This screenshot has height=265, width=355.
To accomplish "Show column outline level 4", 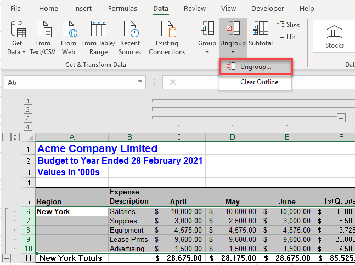I will pyautogui.click(x=29, y=127).
